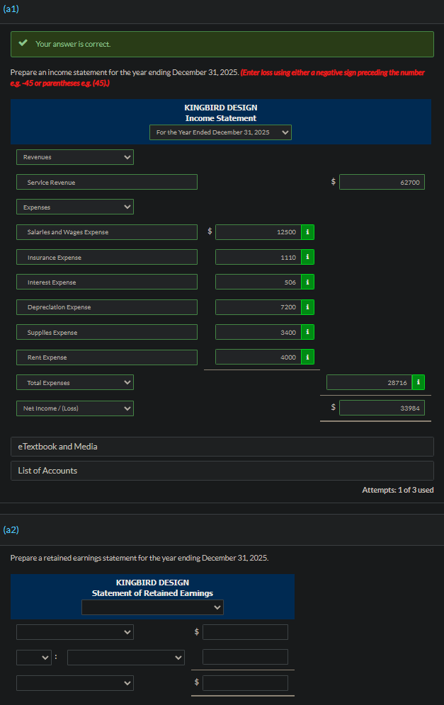This screenshot has height=705, width=444.
Task: Expand the List of Accounts section
Action: point(222,471)
